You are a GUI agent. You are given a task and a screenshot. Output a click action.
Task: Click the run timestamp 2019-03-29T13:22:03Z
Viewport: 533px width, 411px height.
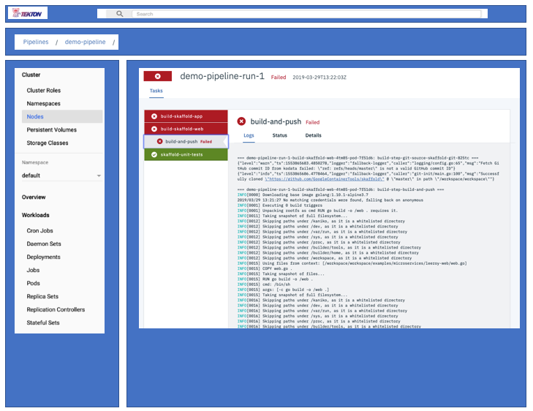pos(320,78)
